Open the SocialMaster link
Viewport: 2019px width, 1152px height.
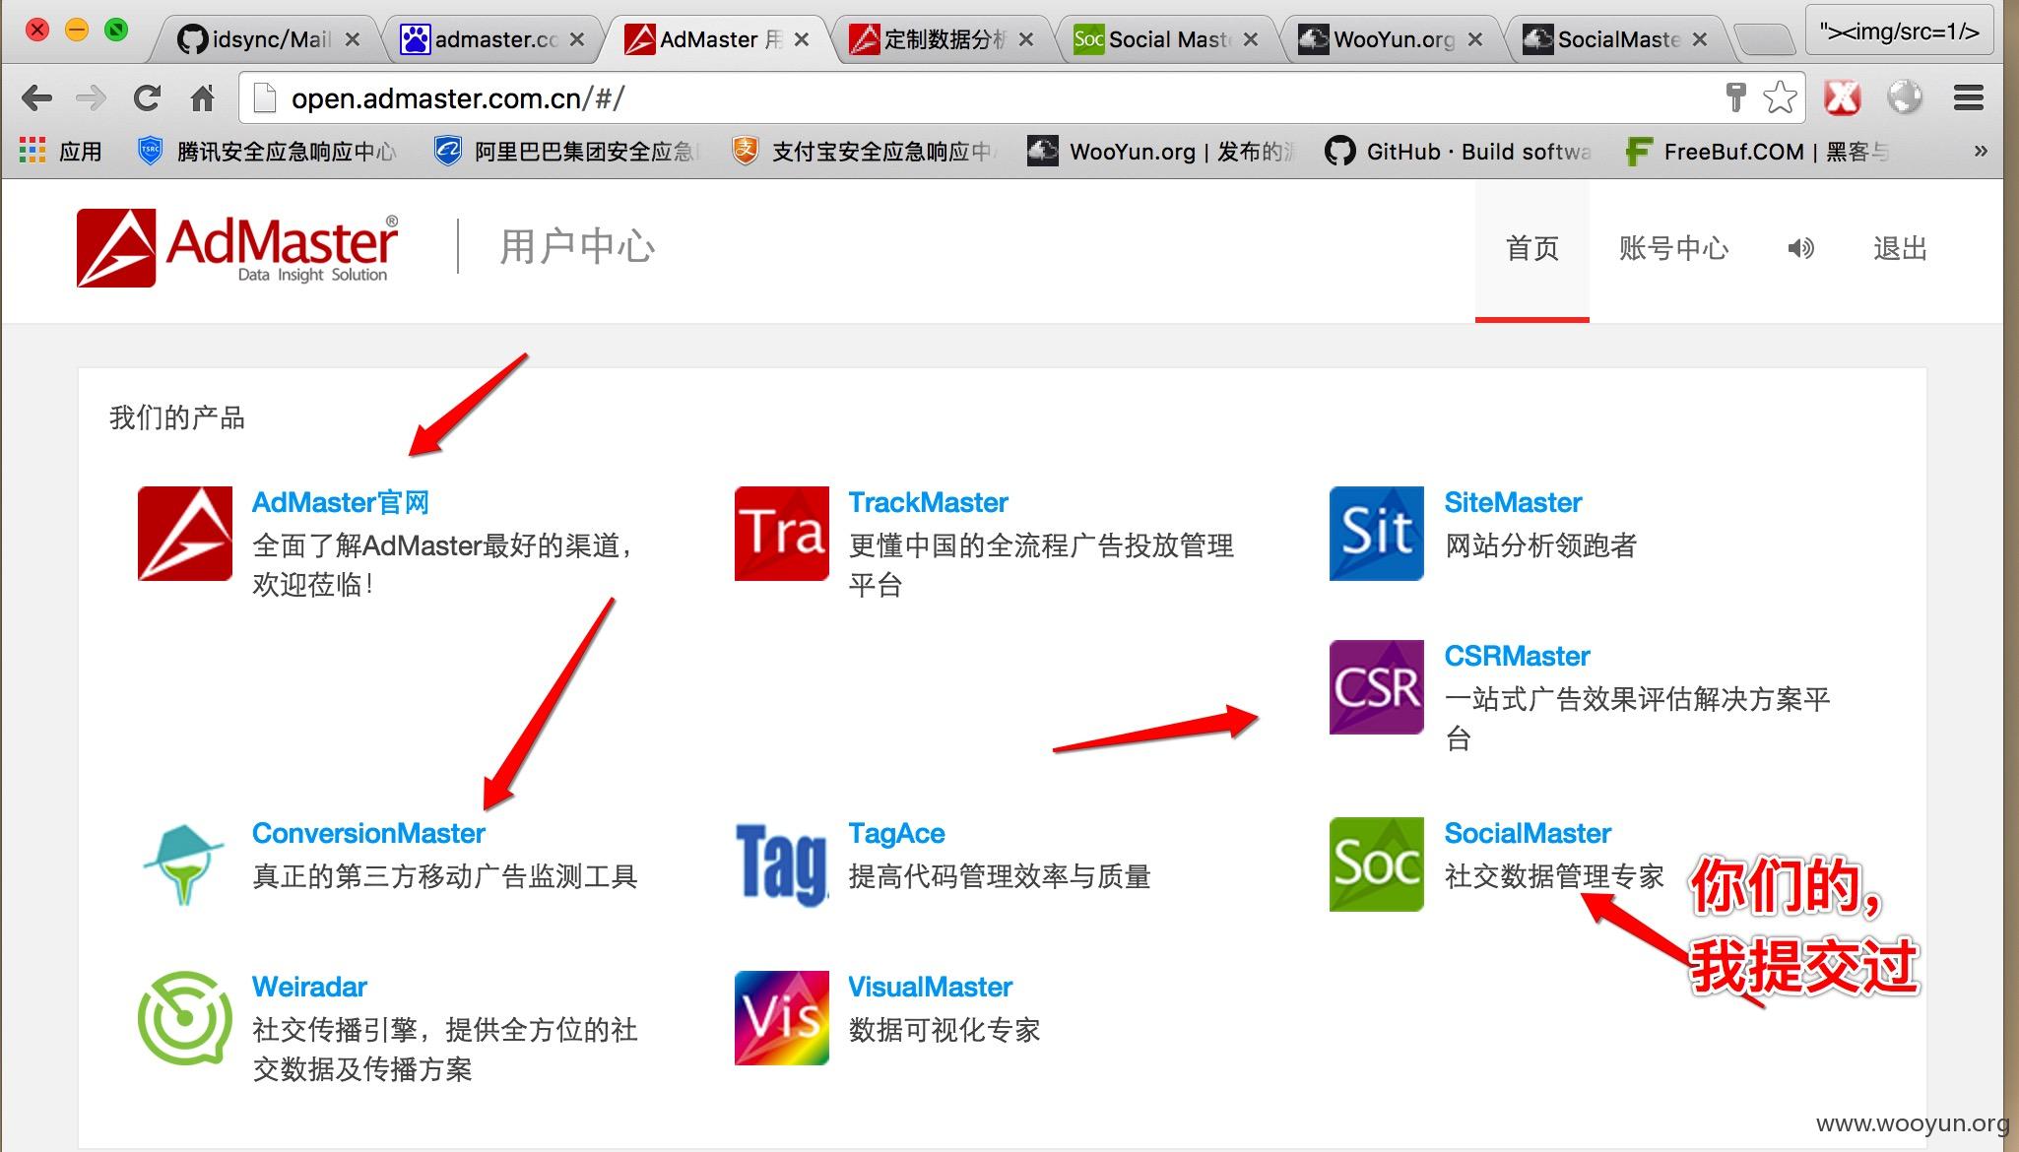pyautogui.click(x=1528, y=833)
